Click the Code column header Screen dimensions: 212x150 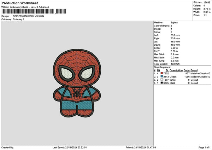pyautogui.click(x=187, y=70)
